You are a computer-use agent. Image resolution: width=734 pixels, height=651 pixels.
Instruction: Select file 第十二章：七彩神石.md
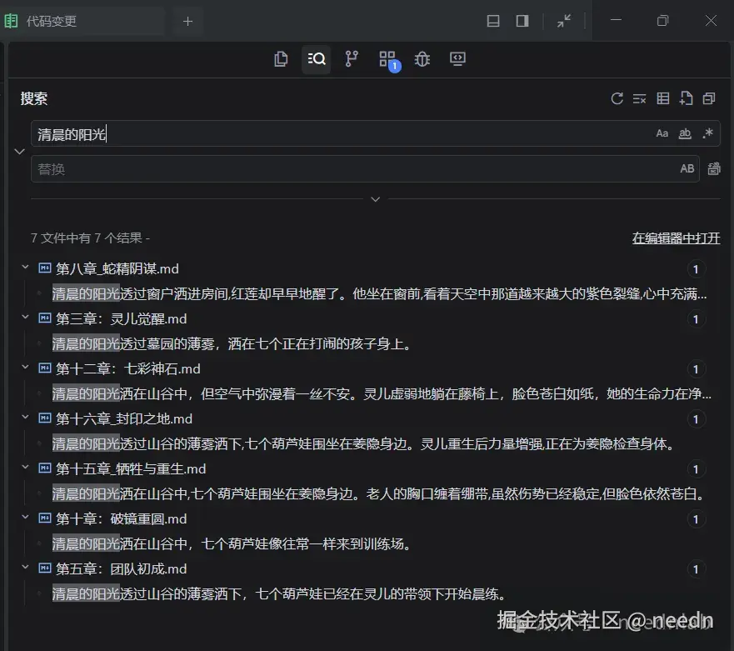[128, 368]
